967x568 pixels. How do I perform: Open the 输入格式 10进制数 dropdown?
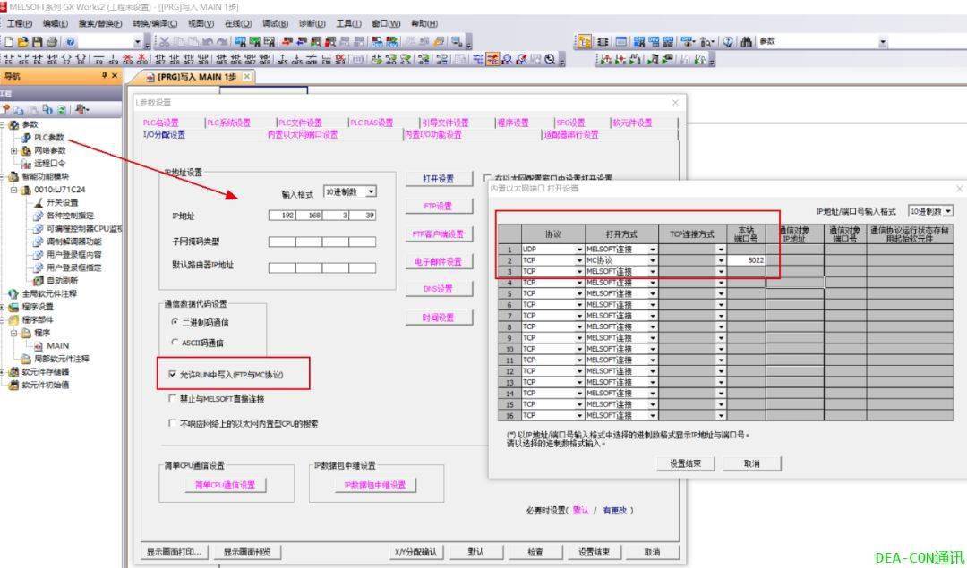pyautogui.click(x=371, y=192)
